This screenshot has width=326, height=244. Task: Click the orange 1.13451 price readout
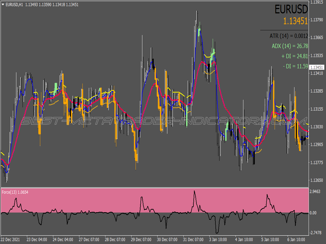tap(295, 21)
